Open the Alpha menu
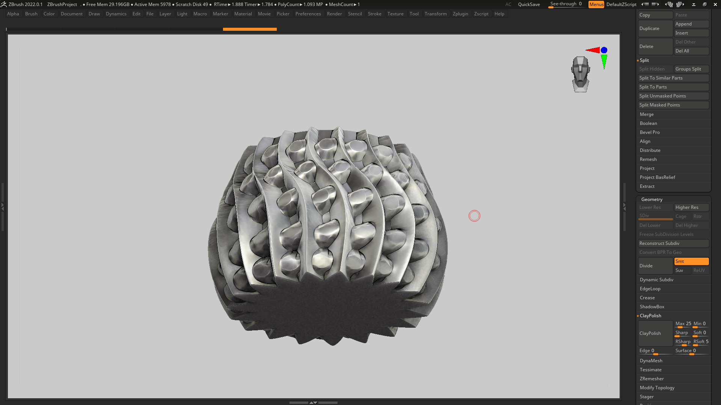The width and height of the screenshot is (721, 405). pos(13,14)
